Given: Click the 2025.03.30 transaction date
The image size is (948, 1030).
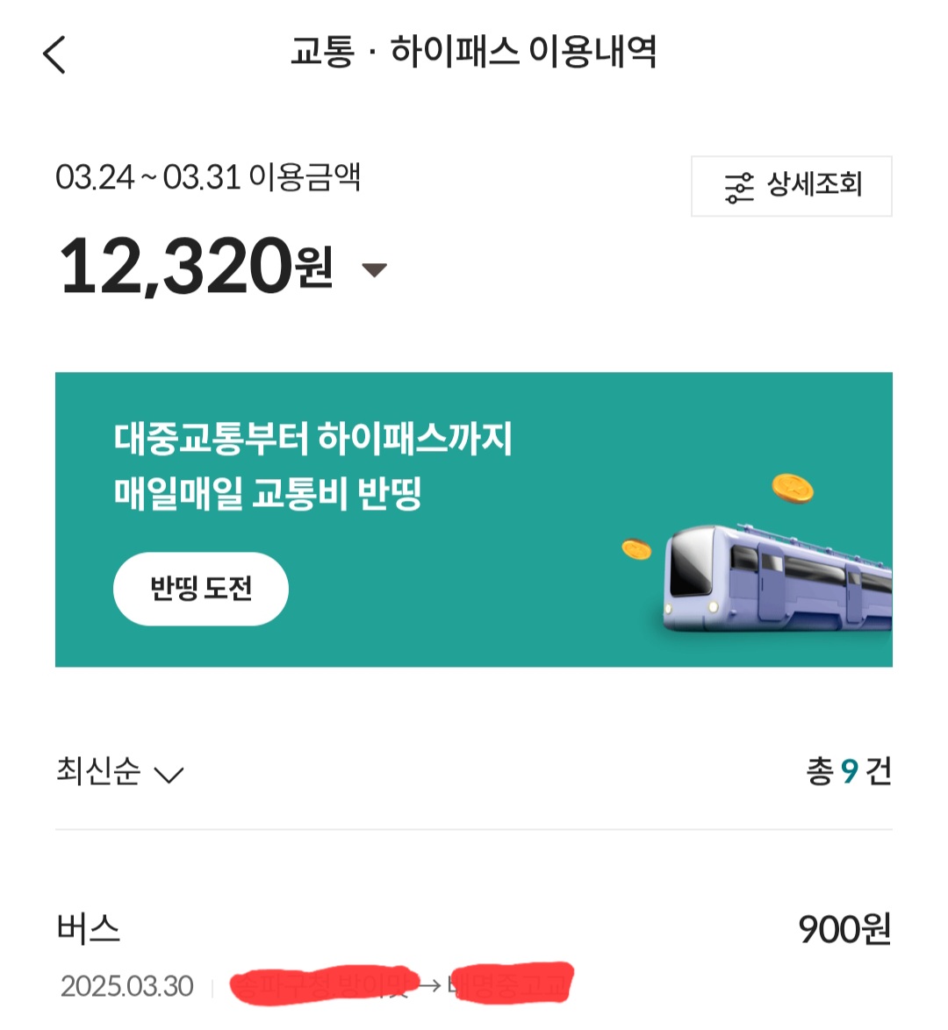Looking at the screenshot, I should pos(127,986).
